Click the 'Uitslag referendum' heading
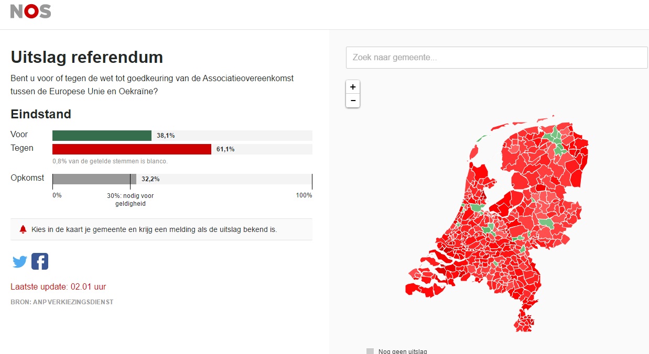649x354 pixels. [x=87, y=57]
